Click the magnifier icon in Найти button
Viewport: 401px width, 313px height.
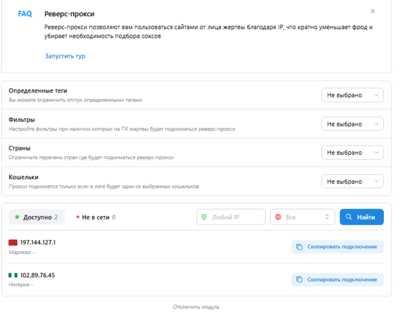[349, 217]
